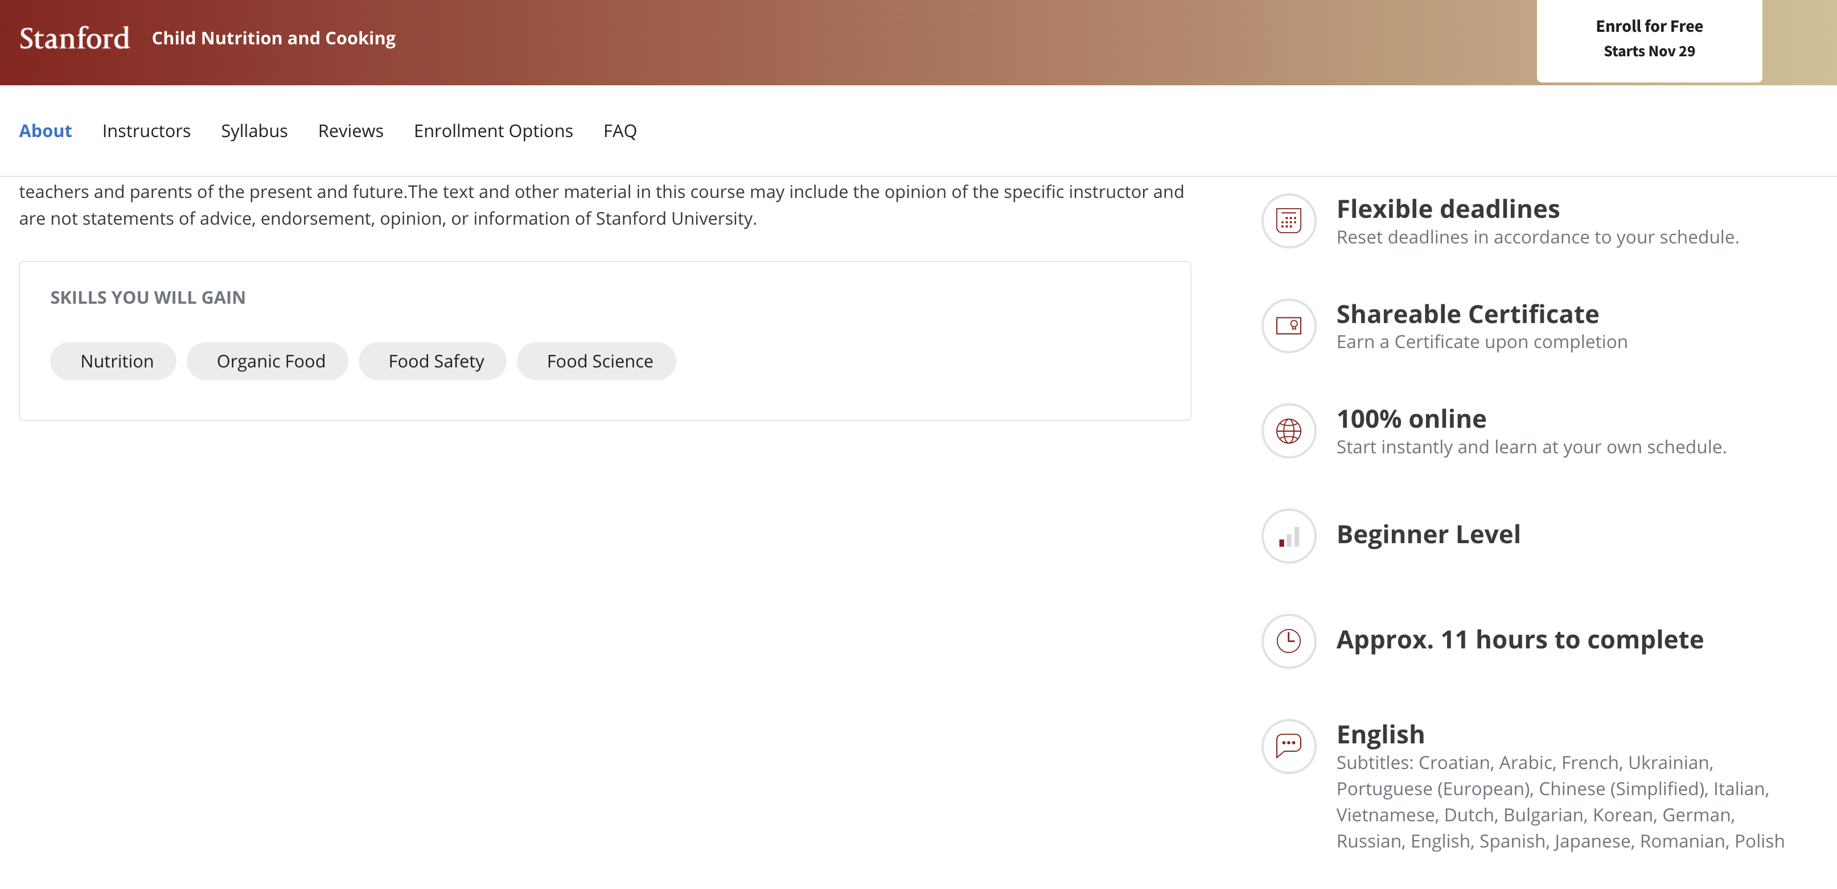Image resolution: width=1837 pixels, height=889 pixels.
Task: Select the Organic Food skill tag
Action: 270,361
